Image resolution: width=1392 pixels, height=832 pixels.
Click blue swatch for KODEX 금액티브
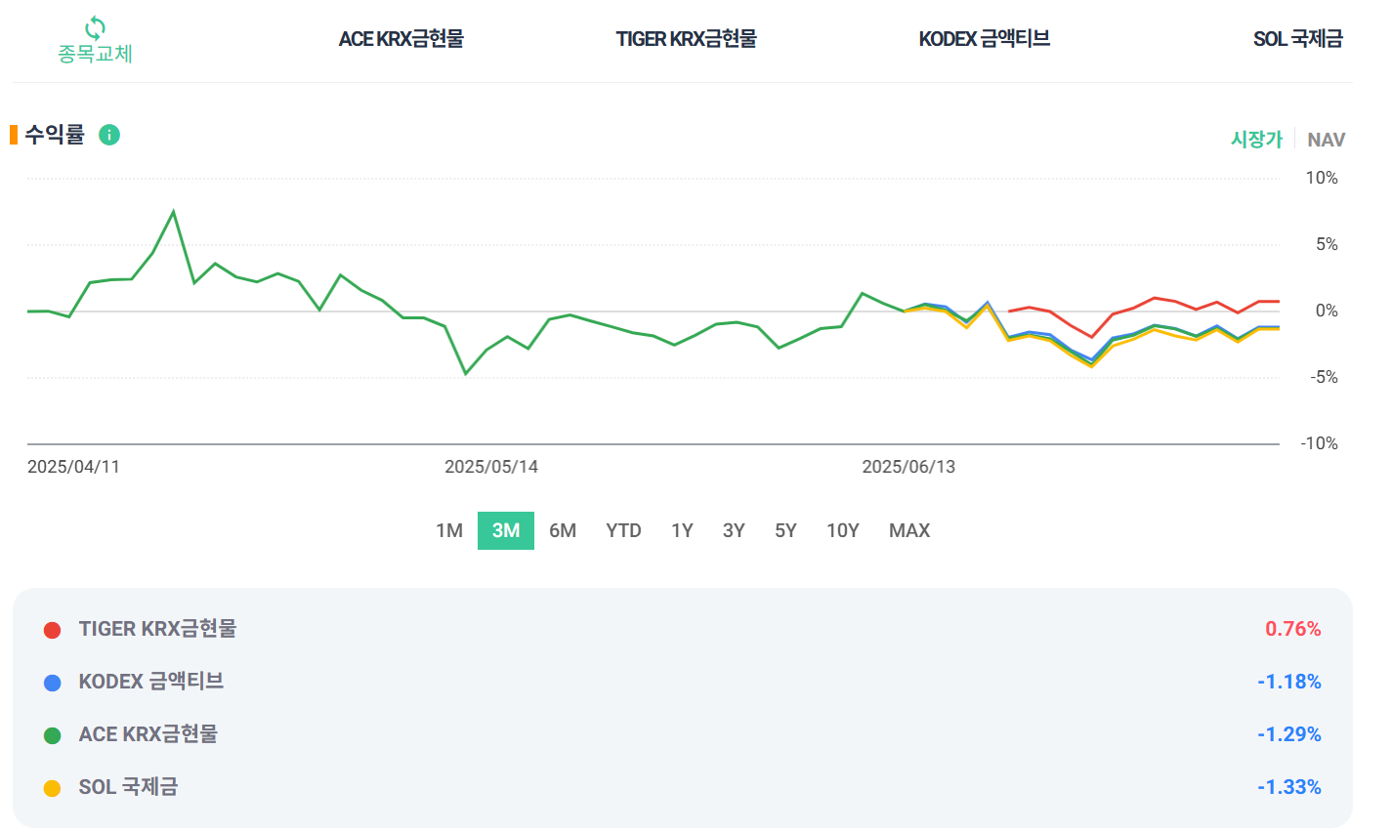53,683
